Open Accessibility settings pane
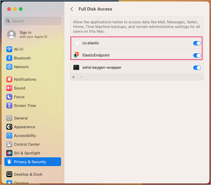Screen dimensions: 211x185 pos(25,136)
